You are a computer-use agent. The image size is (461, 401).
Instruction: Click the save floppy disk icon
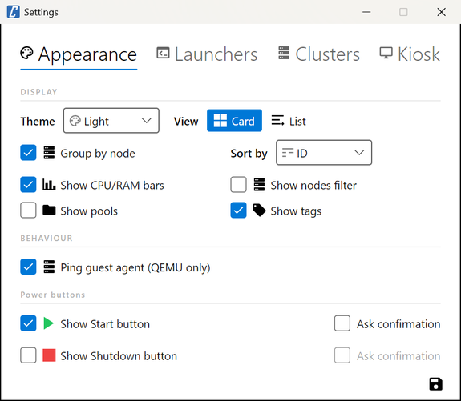(435, 384)
